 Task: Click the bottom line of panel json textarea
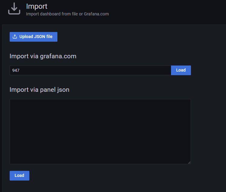(100, 161)
